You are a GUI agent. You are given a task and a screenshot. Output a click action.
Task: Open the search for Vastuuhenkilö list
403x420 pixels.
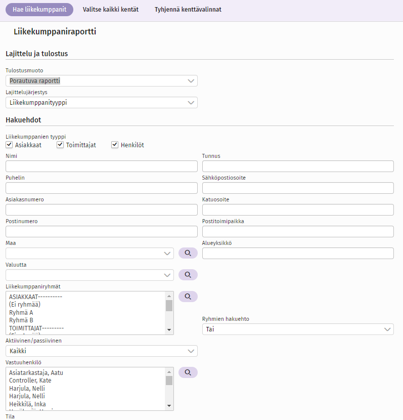pos(188,372)
